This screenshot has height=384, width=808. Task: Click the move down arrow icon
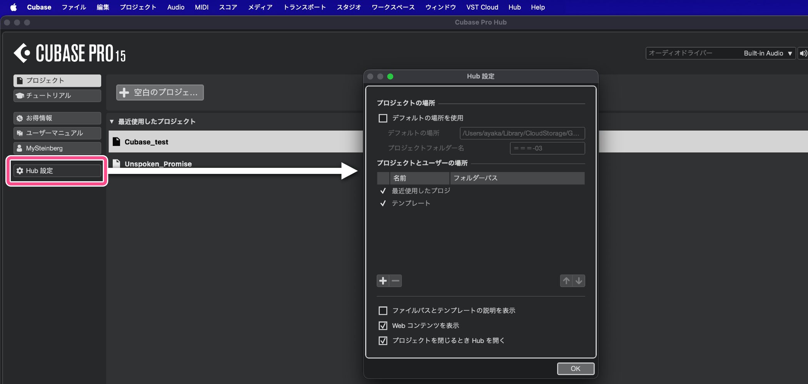(x=579, y=281)
